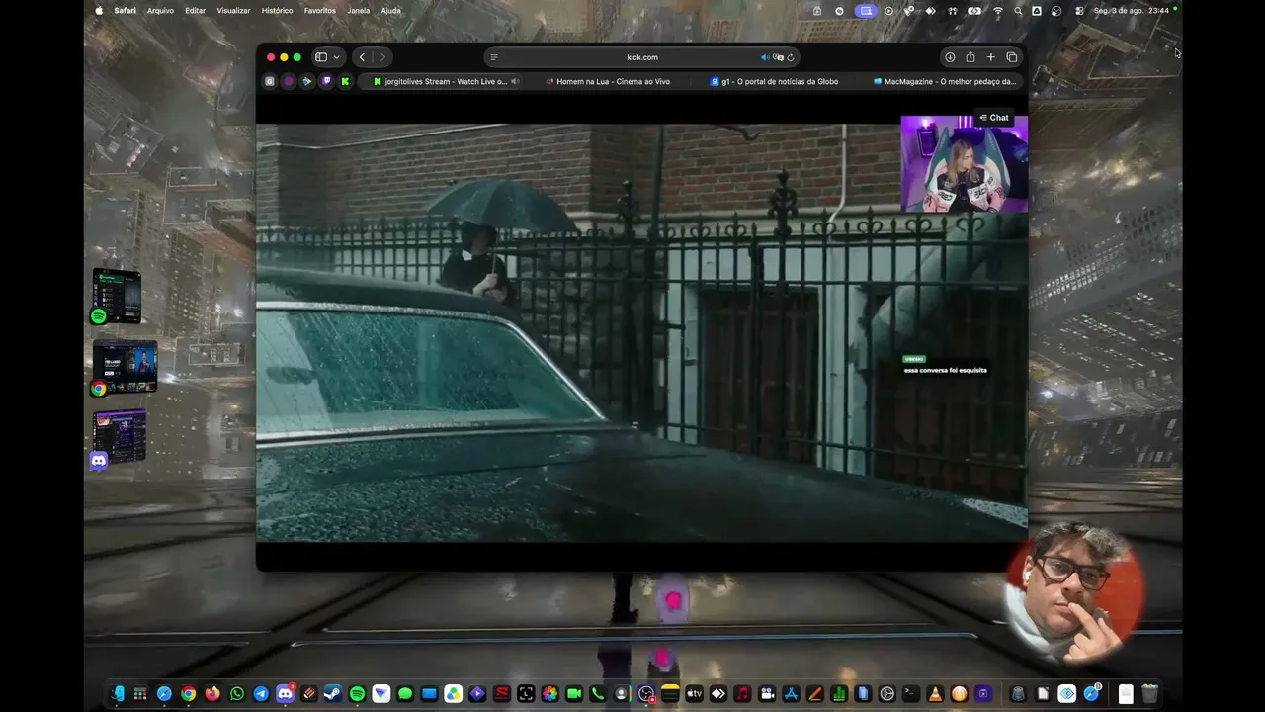
Task: Click the screen sharing indicator in menu bar
Action: coord(866,11)
